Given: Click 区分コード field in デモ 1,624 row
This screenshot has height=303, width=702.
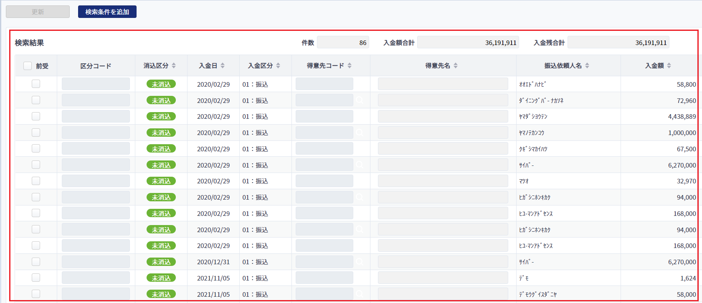Looking at the screenshot, I should (96, 278).
